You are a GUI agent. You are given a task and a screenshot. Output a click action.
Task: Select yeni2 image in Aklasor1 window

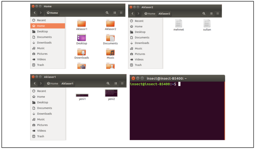(x=112, y=95)
